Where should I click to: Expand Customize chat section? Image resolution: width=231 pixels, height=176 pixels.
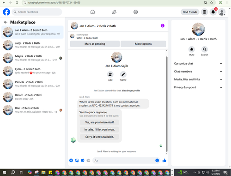click(x=198, y=64)
